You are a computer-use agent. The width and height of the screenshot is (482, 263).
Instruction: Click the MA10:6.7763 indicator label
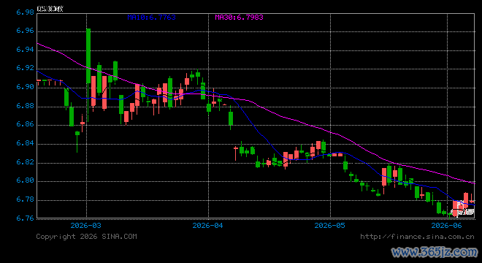click(152, 18)
